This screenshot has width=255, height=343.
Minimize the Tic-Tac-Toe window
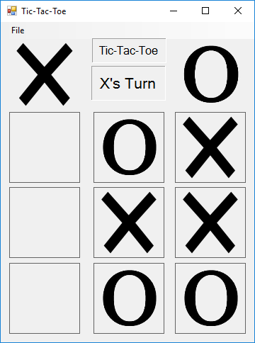click(x=174, y=11)
